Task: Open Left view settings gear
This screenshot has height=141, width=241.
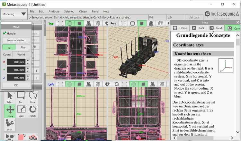Action: pos(107,84)
